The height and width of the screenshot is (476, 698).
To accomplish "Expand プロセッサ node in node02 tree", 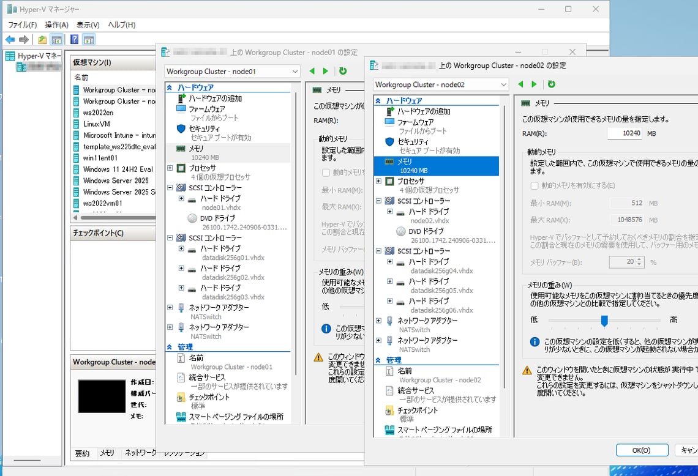I will coord(378,181).
